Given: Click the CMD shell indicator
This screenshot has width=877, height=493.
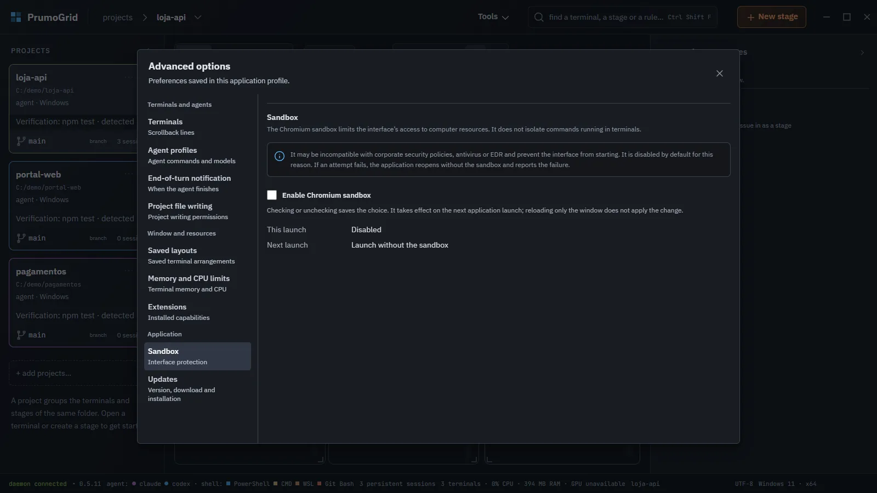Looking at the screenshot, I should click(283, 484).
